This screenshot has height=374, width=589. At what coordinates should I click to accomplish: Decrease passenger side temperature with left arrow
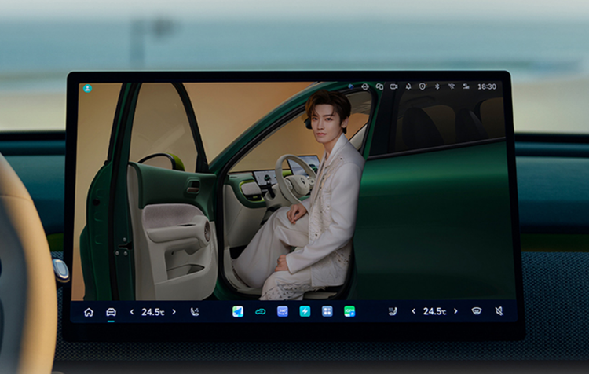(x=414, y=312)
